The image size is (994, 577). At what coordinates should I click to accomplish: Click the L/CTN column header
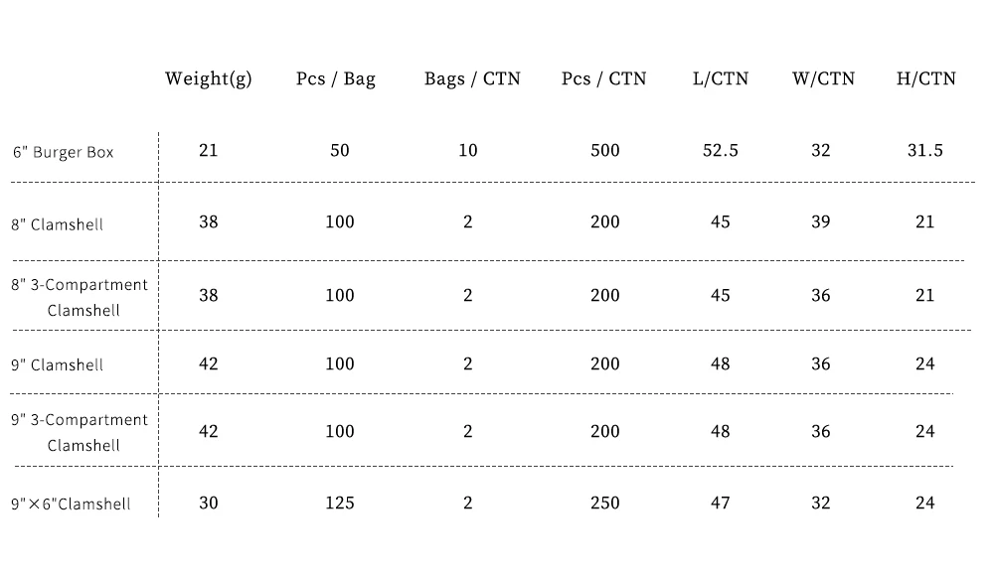point(721,79)
